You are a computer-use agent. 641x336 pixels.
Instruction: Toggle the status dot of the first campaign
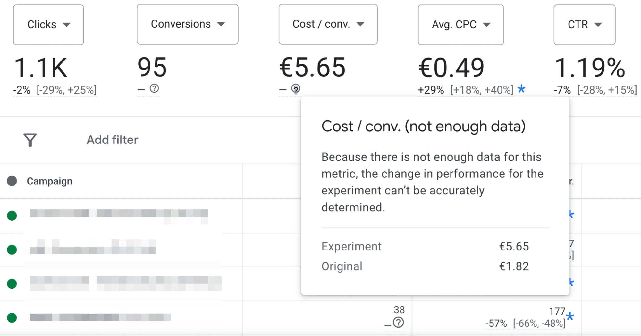(12, 216)
